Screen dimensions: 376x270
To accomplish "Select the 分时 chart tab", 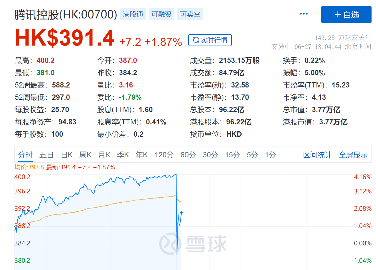I will 25,155.
